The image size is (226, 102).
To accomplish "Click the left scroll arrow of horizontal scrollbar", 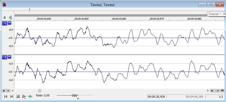I will point(13,91).
